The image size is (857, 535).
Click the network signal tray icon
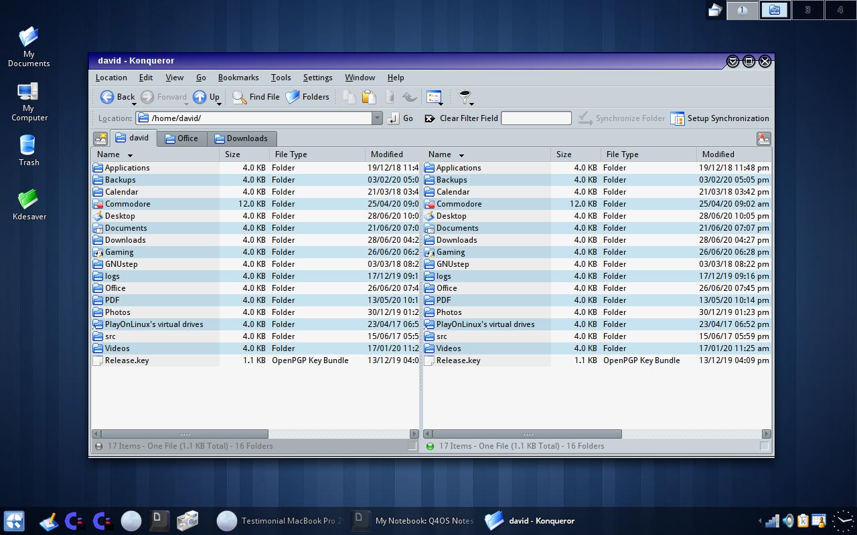point(772,521)
